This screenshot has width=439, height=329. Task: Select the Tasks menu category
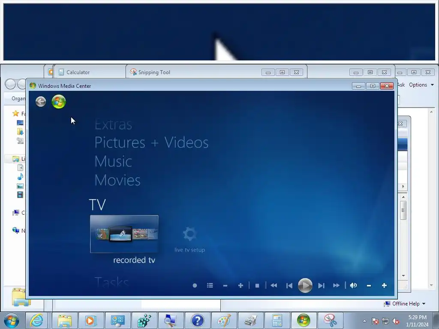(x=112, y=282)
